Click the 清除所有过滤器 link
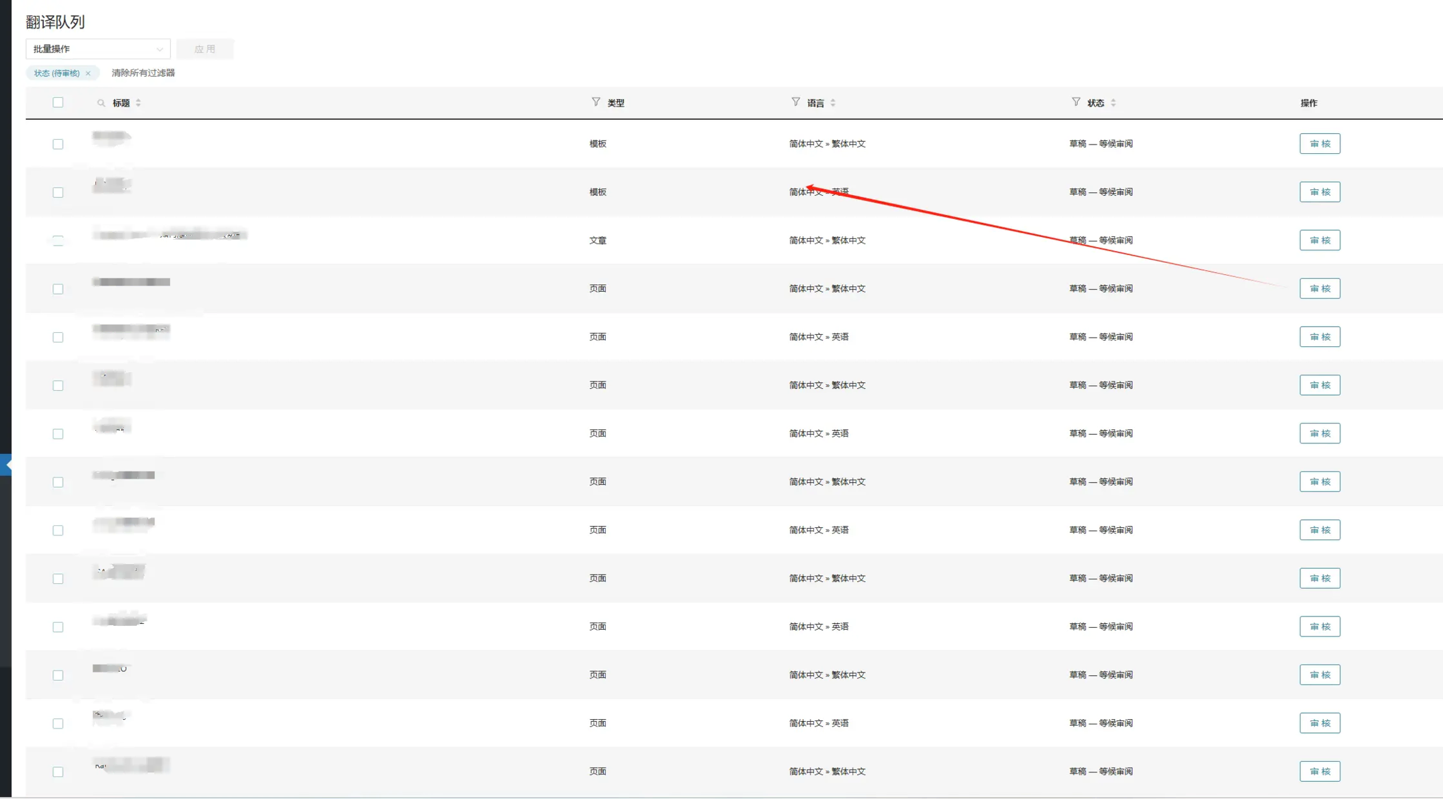The image size is (1443, 799). coord(143,73)
